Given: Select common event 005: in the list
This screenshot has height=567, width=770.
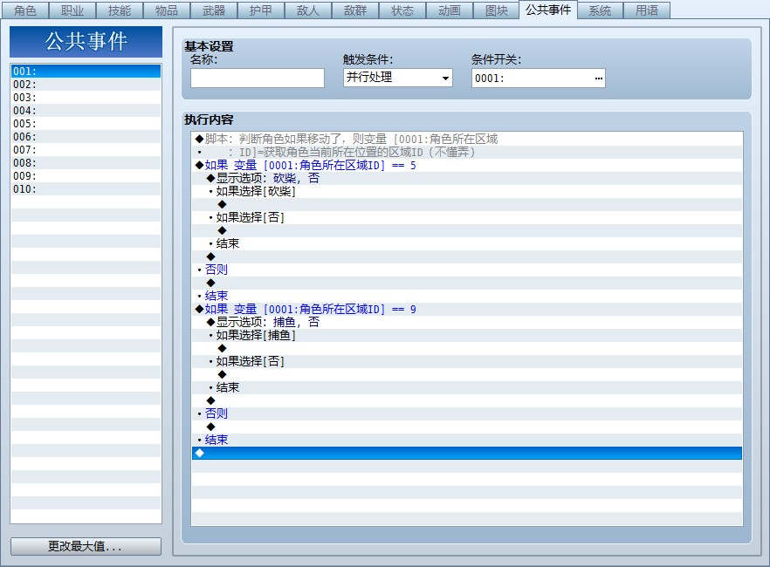Looking at the screenshot, I should (x=86, y=124).
